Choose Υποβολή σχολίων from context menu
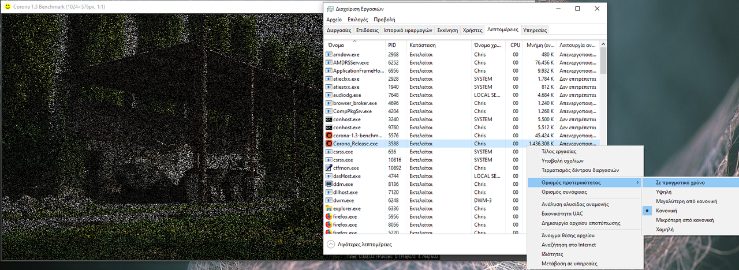The image size is (739, 270). point(585,160)
